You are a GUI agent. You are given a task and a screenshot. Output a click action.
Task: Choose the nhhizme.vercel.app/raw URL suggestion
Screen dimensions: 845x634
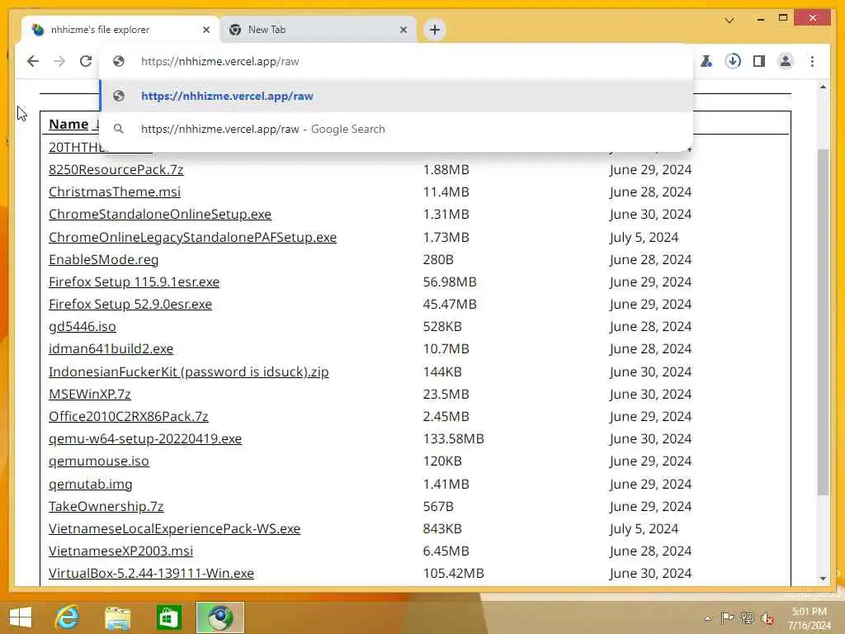coord(396,96)
